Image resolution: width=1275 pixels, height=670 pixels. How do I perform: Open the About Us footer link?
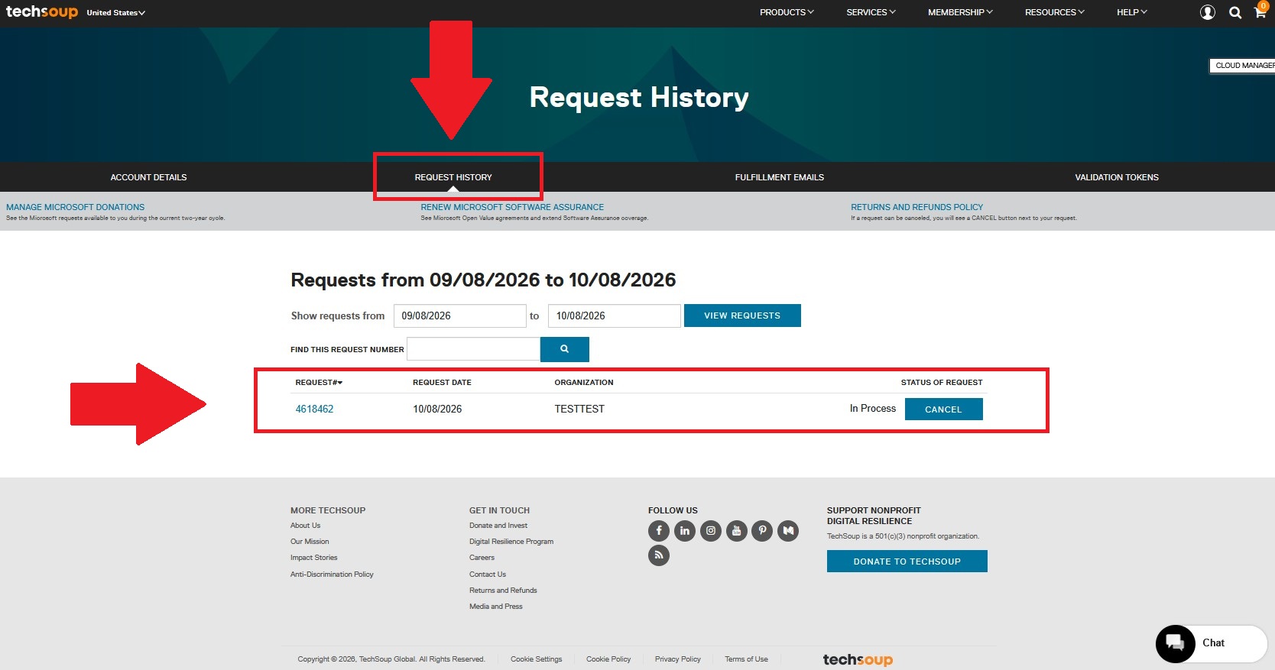tap(305, 526)
